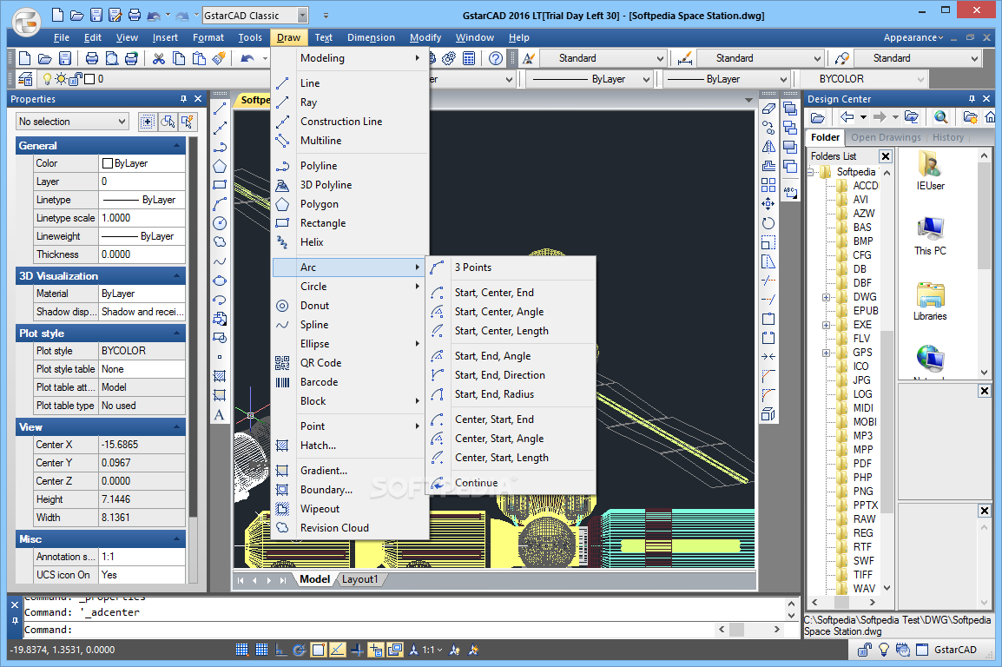Screen dimensions: 1002x667
Task: Toggle Object Snap Tracking in status bar
Action: click(338, 650)
